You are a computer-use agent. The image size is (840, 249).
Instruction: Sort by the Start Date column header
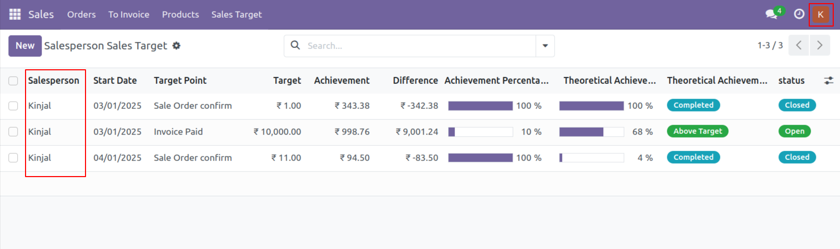(x=115, y=81)
